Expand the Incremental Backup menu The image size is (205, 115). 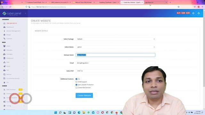pyautogui.click(x=14, y=78)
